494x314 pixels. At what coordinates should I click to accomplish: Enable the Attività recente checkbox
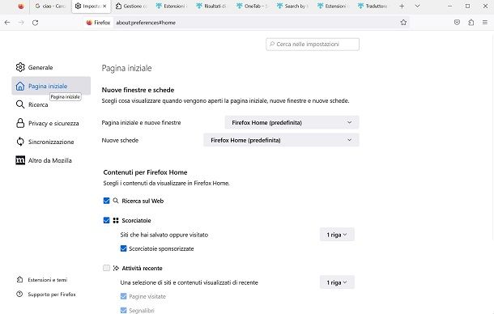[106, 268]
